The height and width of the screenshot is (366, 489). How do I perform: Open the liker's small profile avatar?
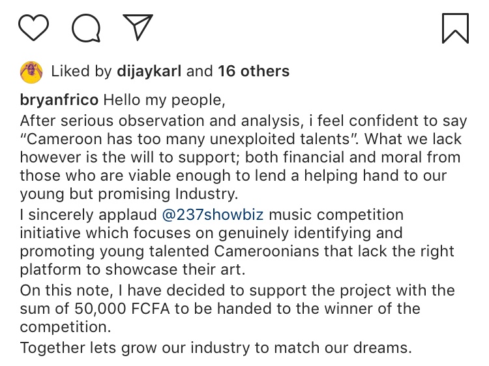(x=31, y=71)
